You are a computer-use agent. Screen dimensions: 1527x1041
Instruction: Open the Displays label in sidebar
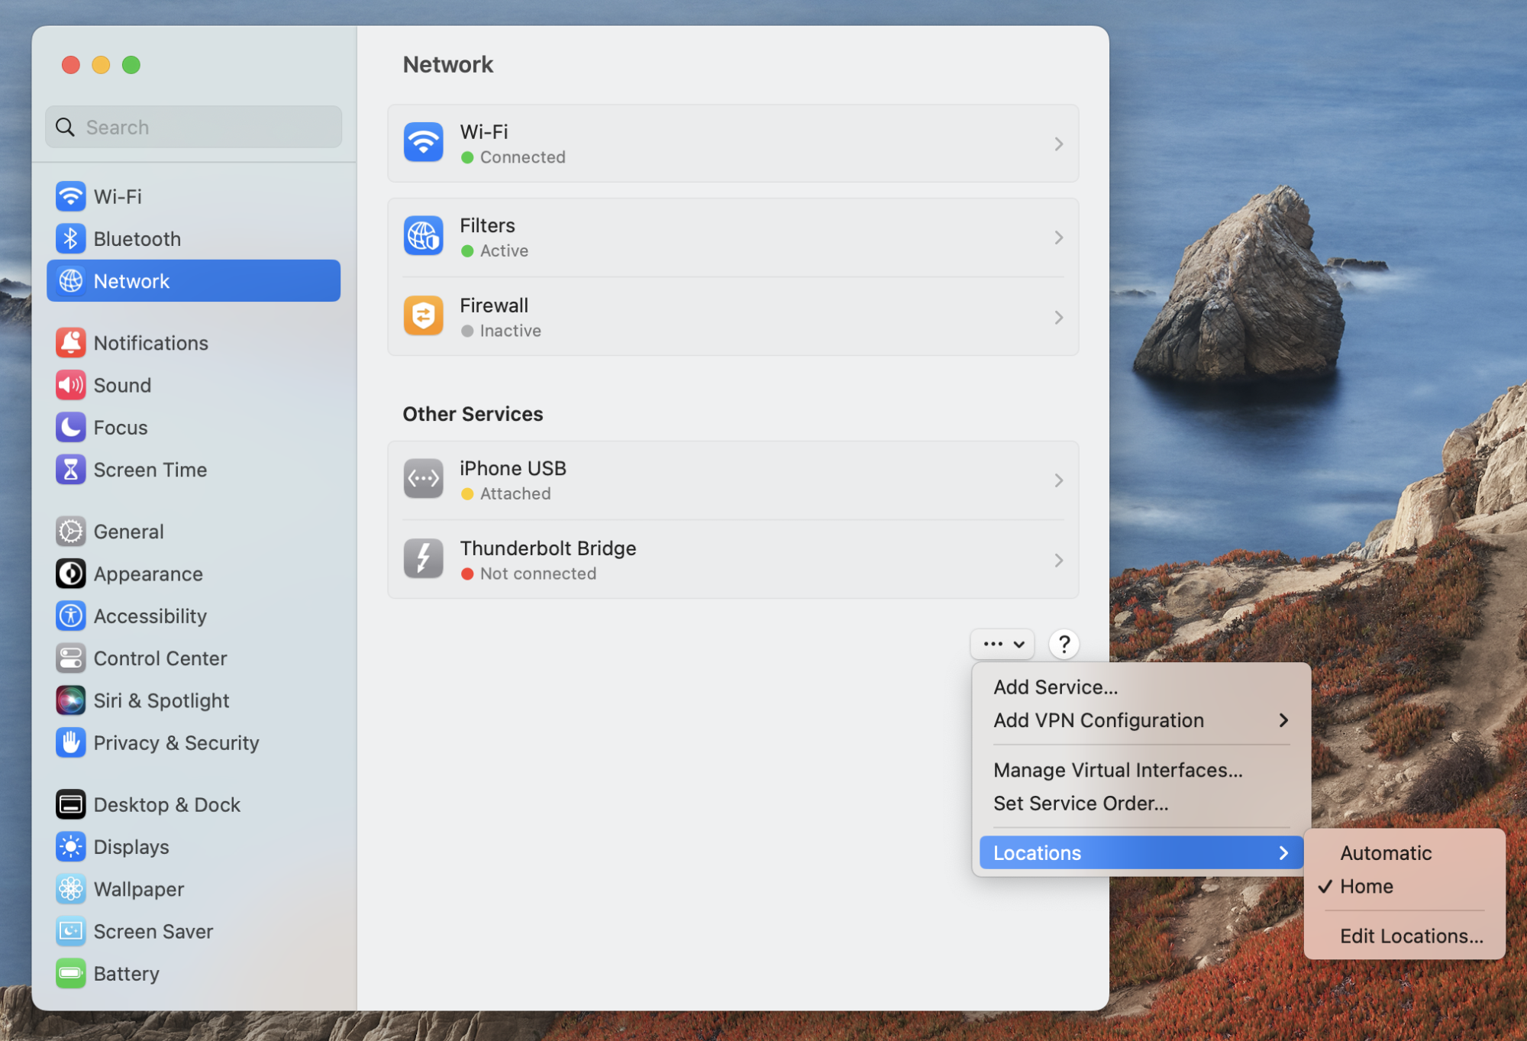131,847
